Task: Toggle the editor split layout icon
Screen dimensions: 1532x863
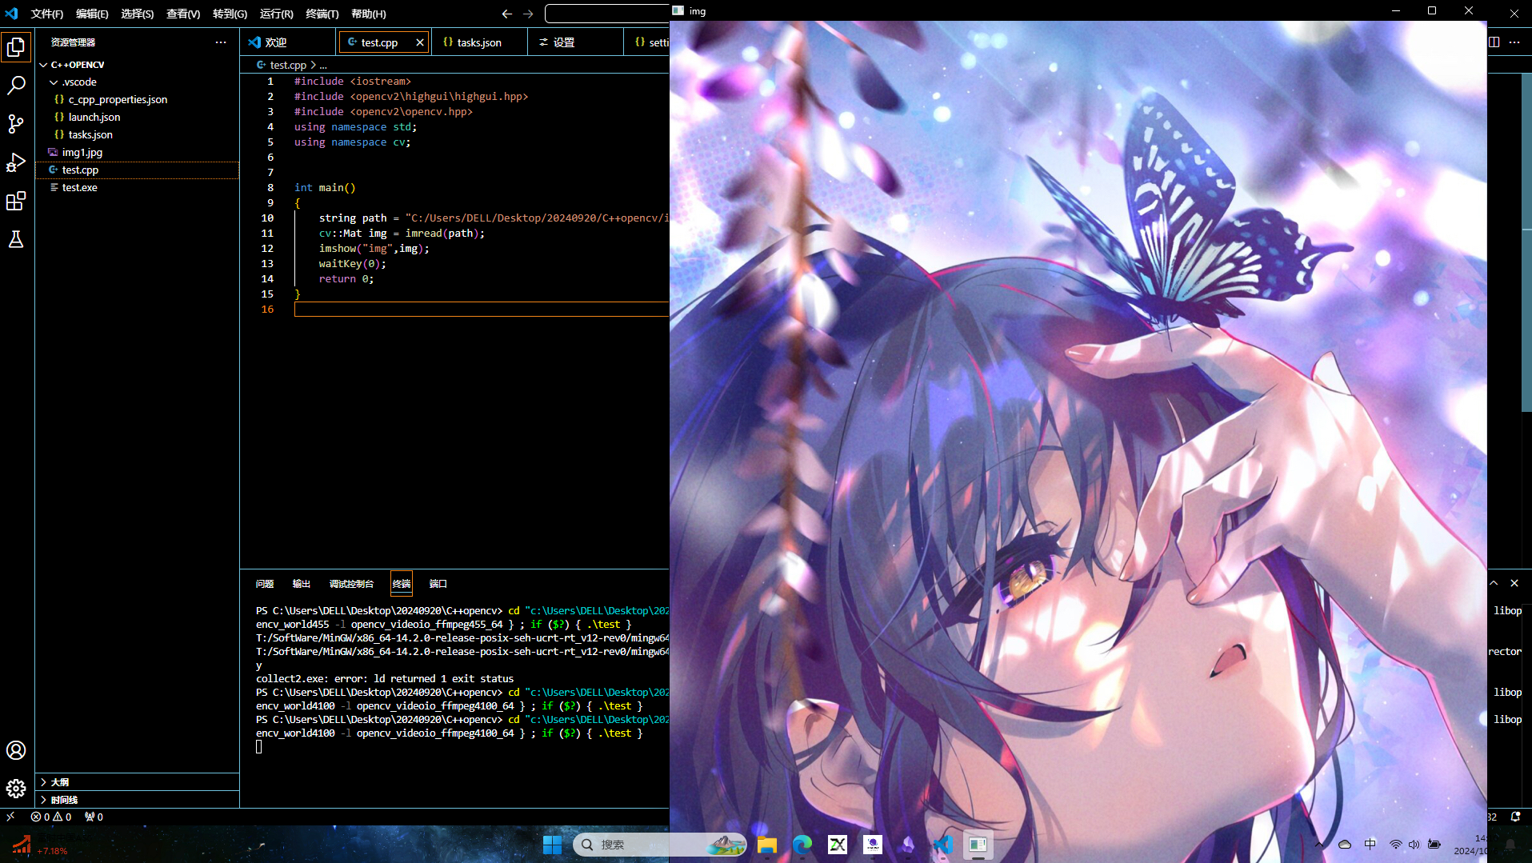Action: [1494, 42]
